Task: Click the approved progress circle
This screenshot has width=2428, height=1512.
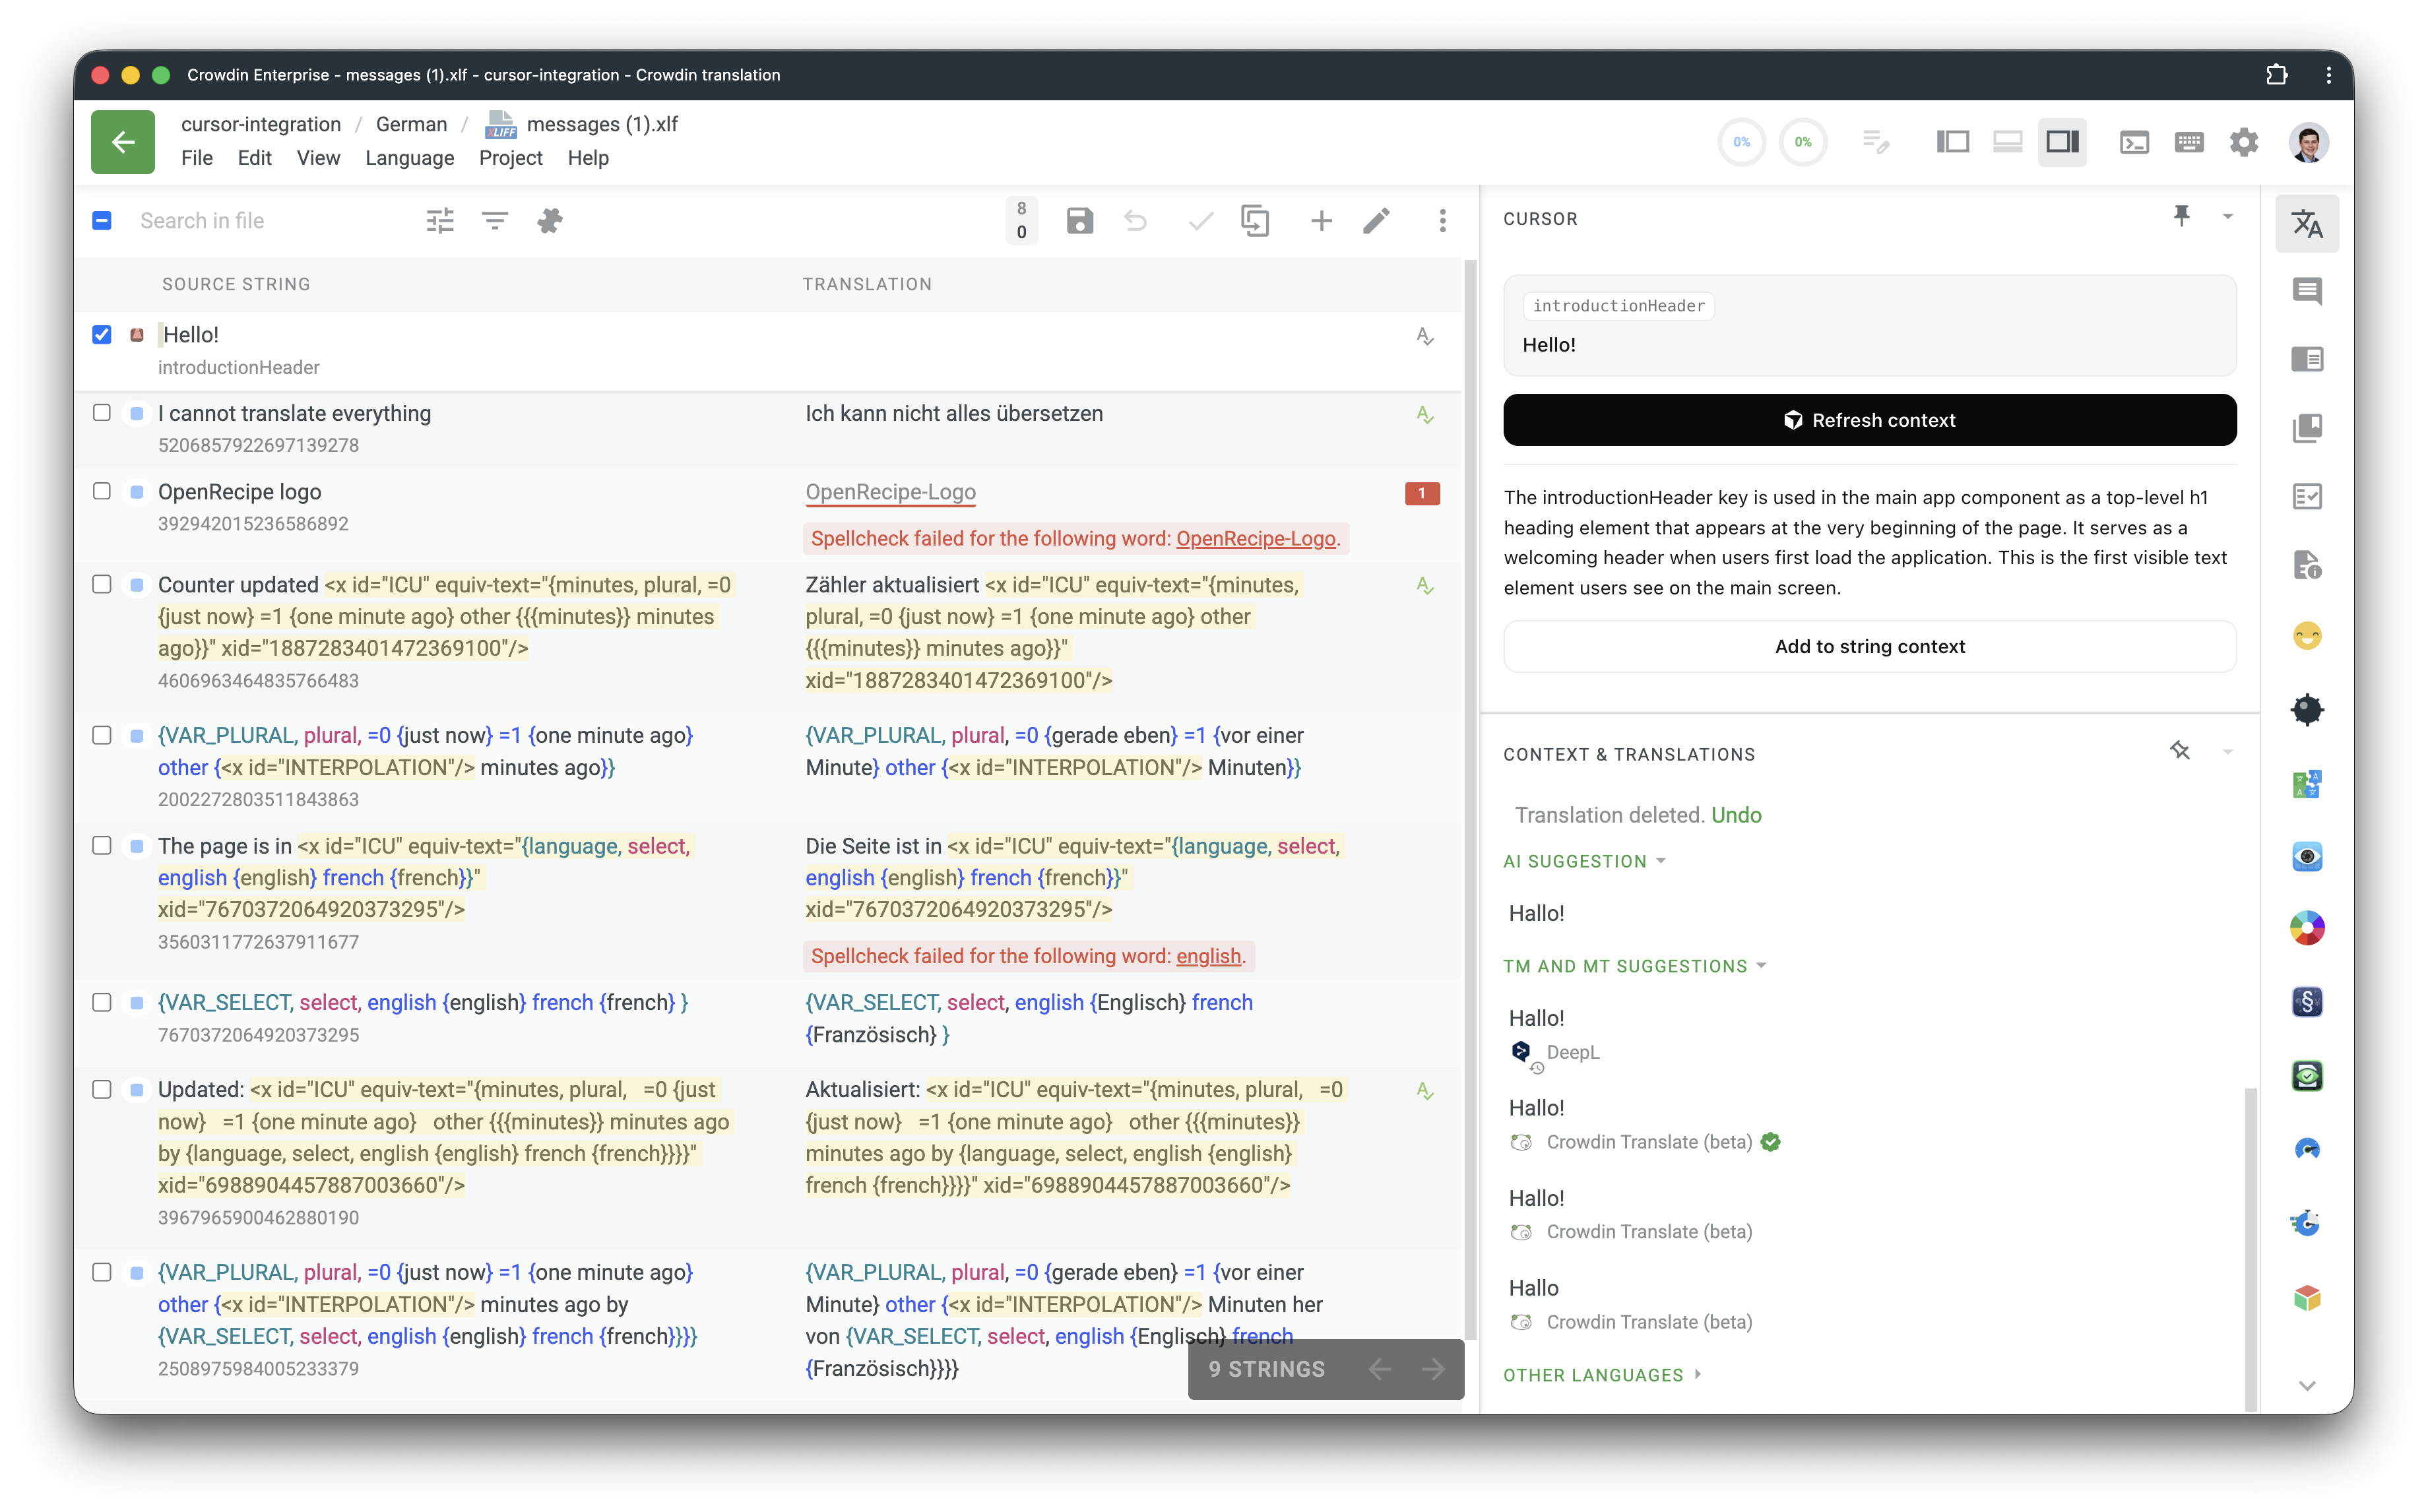Action: tap(1802, 142)
